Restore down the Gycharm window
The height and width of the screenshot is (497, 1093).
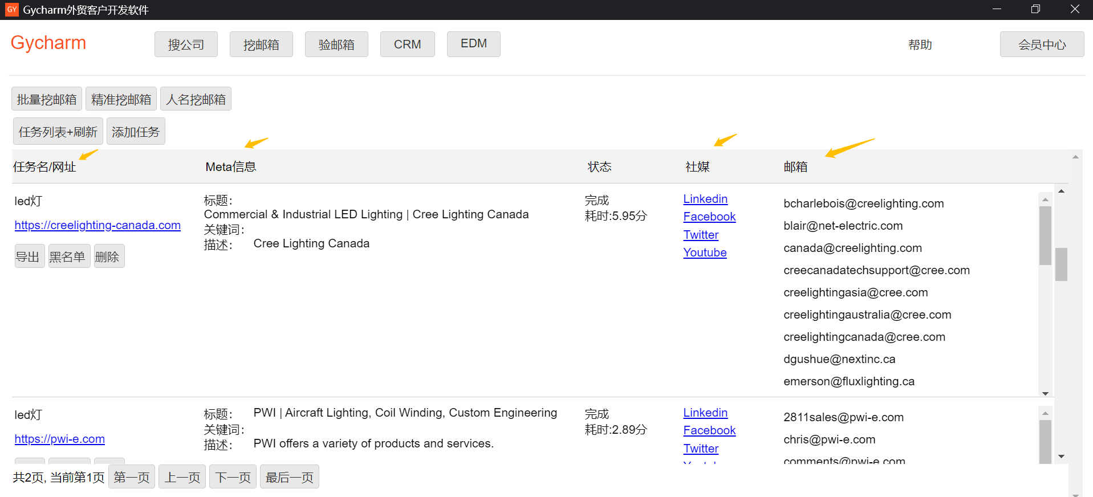click(1035, 9)
